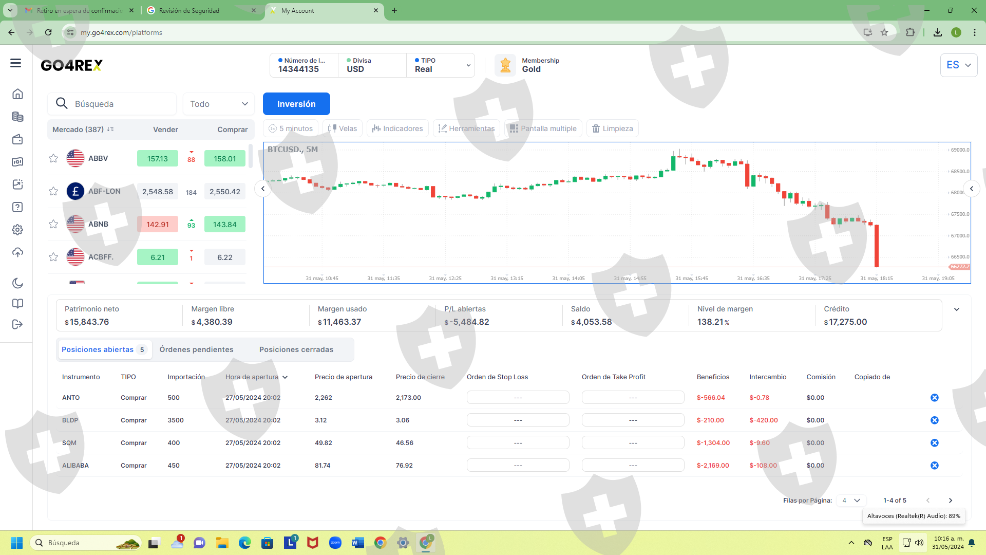This screenshot has width=986, height=555.
Task: Close the ALIBABA position with X icon
Action: click(934, 466)
